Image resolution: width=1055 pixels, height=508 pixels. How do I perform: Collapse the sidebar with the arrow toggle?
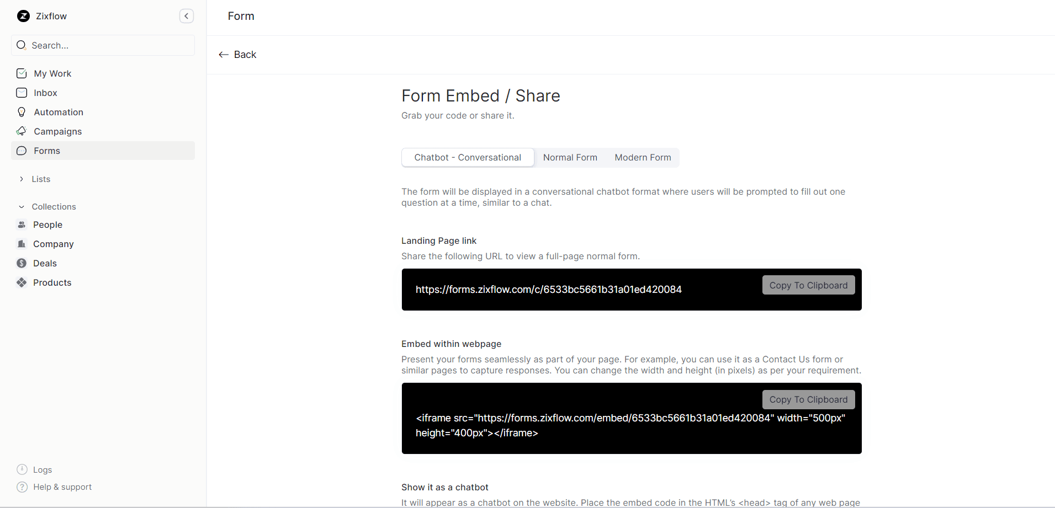click(x=187, y=16)
